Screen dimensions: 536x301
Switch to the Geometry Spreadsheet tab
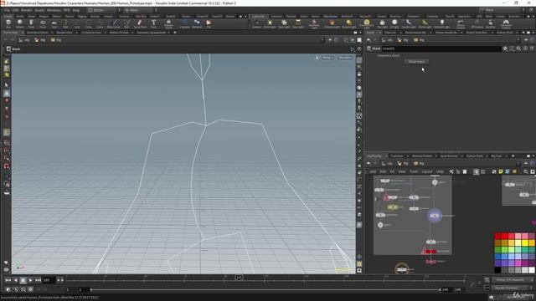pos(151,33)
